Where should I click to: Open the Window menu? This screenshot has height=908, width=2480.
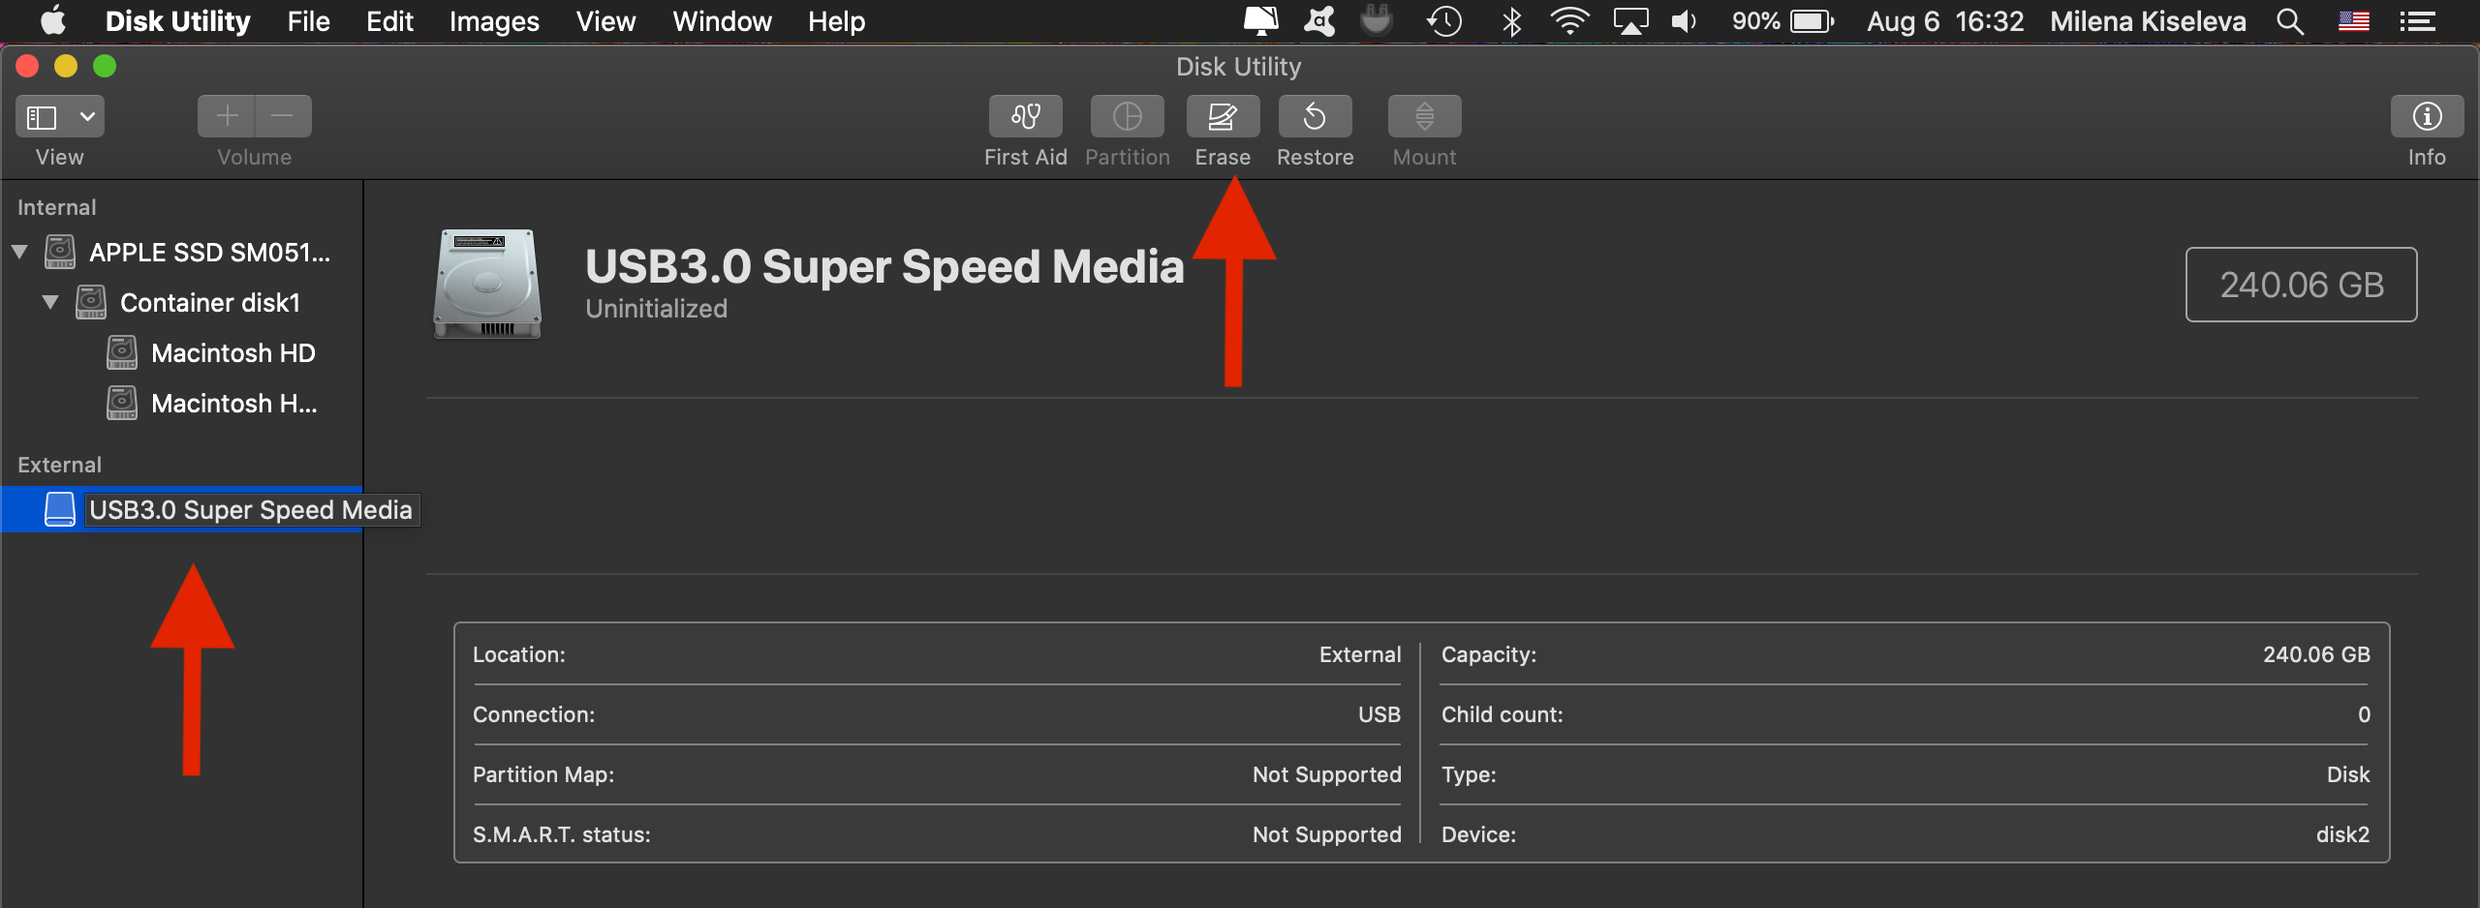(722, 21)
